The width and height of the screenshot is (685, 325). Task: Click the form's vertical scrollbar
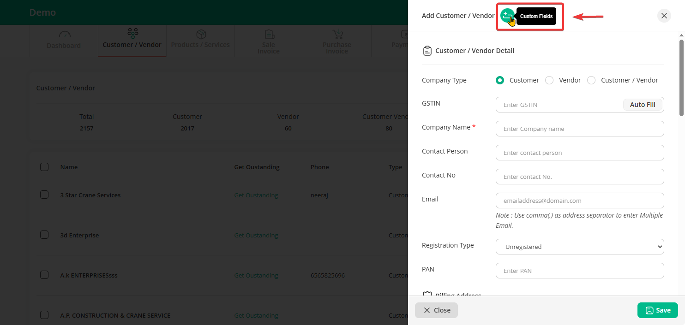coord(681,78)
